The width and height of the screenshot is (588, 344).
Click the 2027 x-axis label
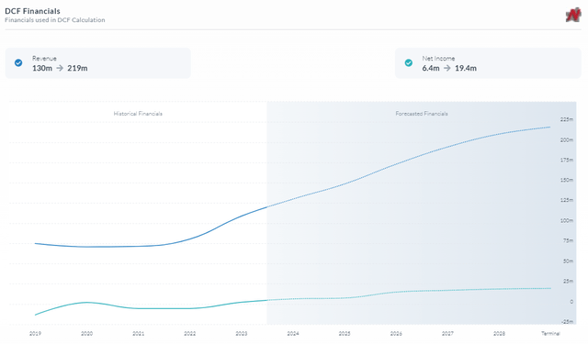coord(447,334)
